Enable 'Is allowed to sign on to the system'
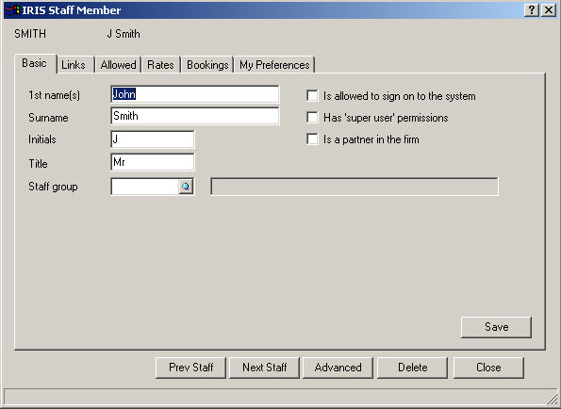 312,96
